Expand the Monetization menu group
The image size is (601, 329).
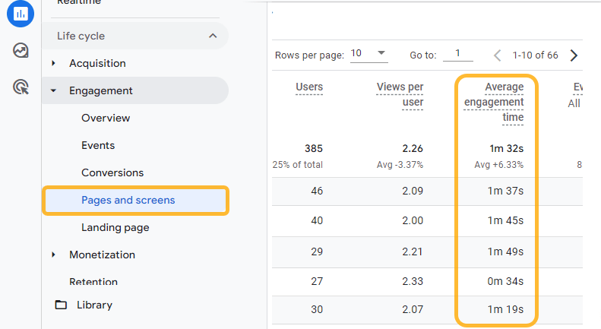click(x=53, y=255)
